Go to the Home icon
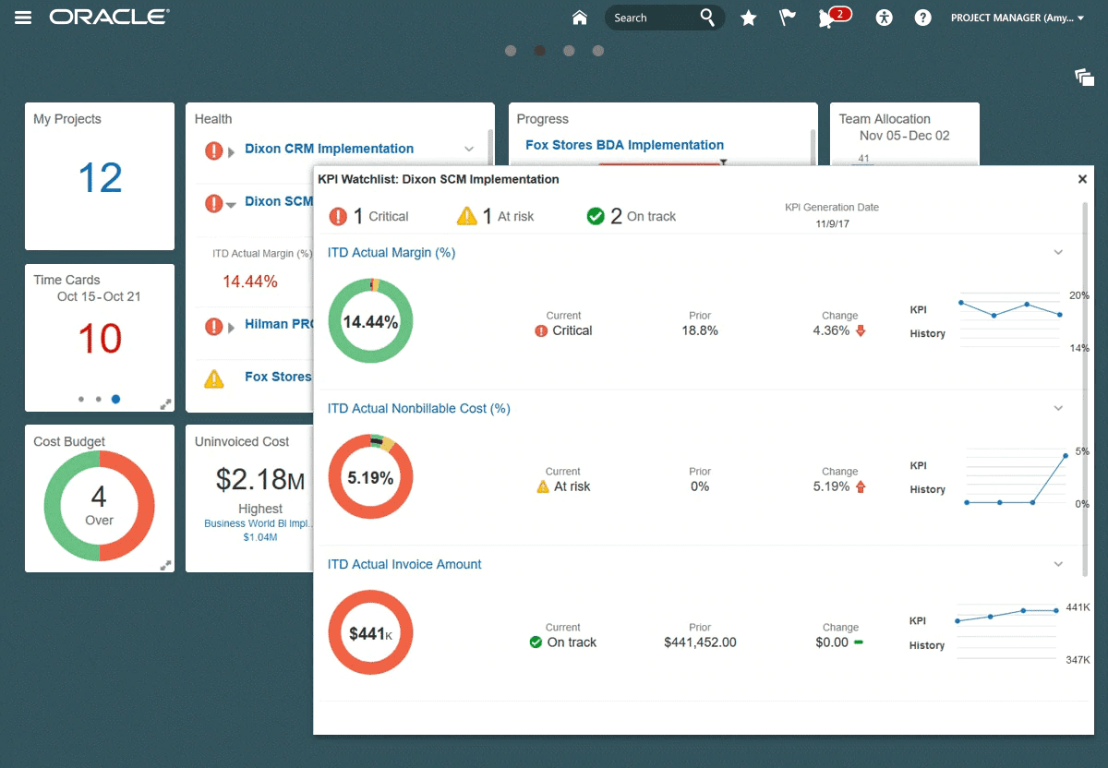This screenshot has height=768, width=1108. (x=580, y=18)
